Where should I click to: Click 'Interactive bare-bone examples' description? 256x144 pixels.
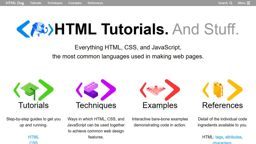coord(160,119)
